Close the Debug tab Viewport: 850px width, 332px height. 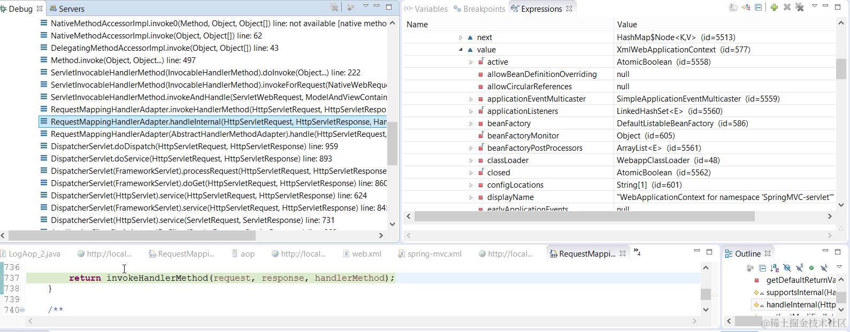tap(40, 9)
